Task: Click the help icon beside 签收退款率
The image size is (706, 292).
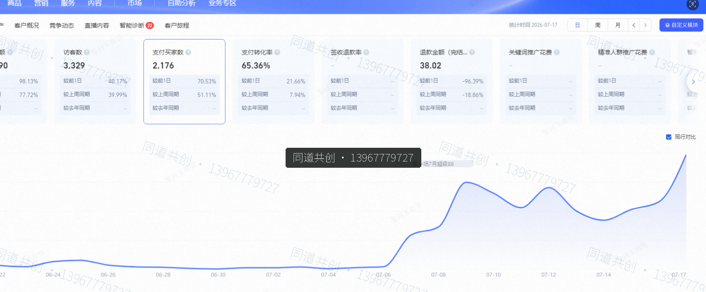Action: tap(366, 52)
